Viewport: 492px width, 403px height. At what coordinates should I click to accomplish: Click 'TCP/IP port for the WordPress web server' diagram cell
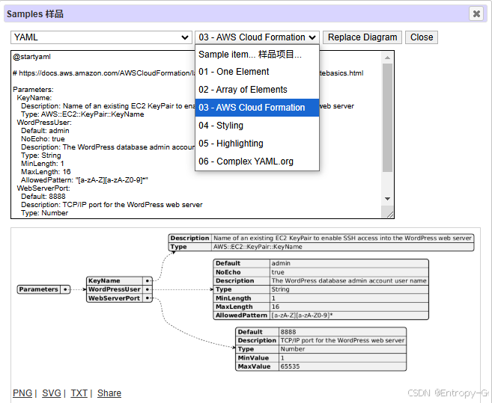point(342,340)
